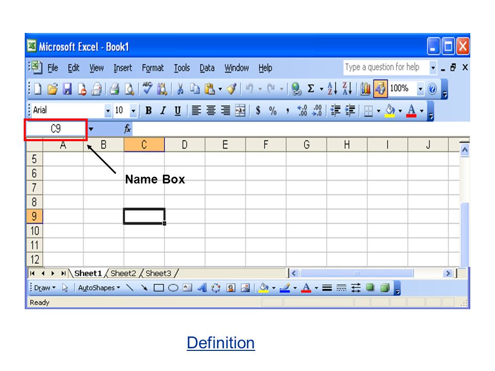
Task: Click the Insert Function fx button
Action: [127, 129]
